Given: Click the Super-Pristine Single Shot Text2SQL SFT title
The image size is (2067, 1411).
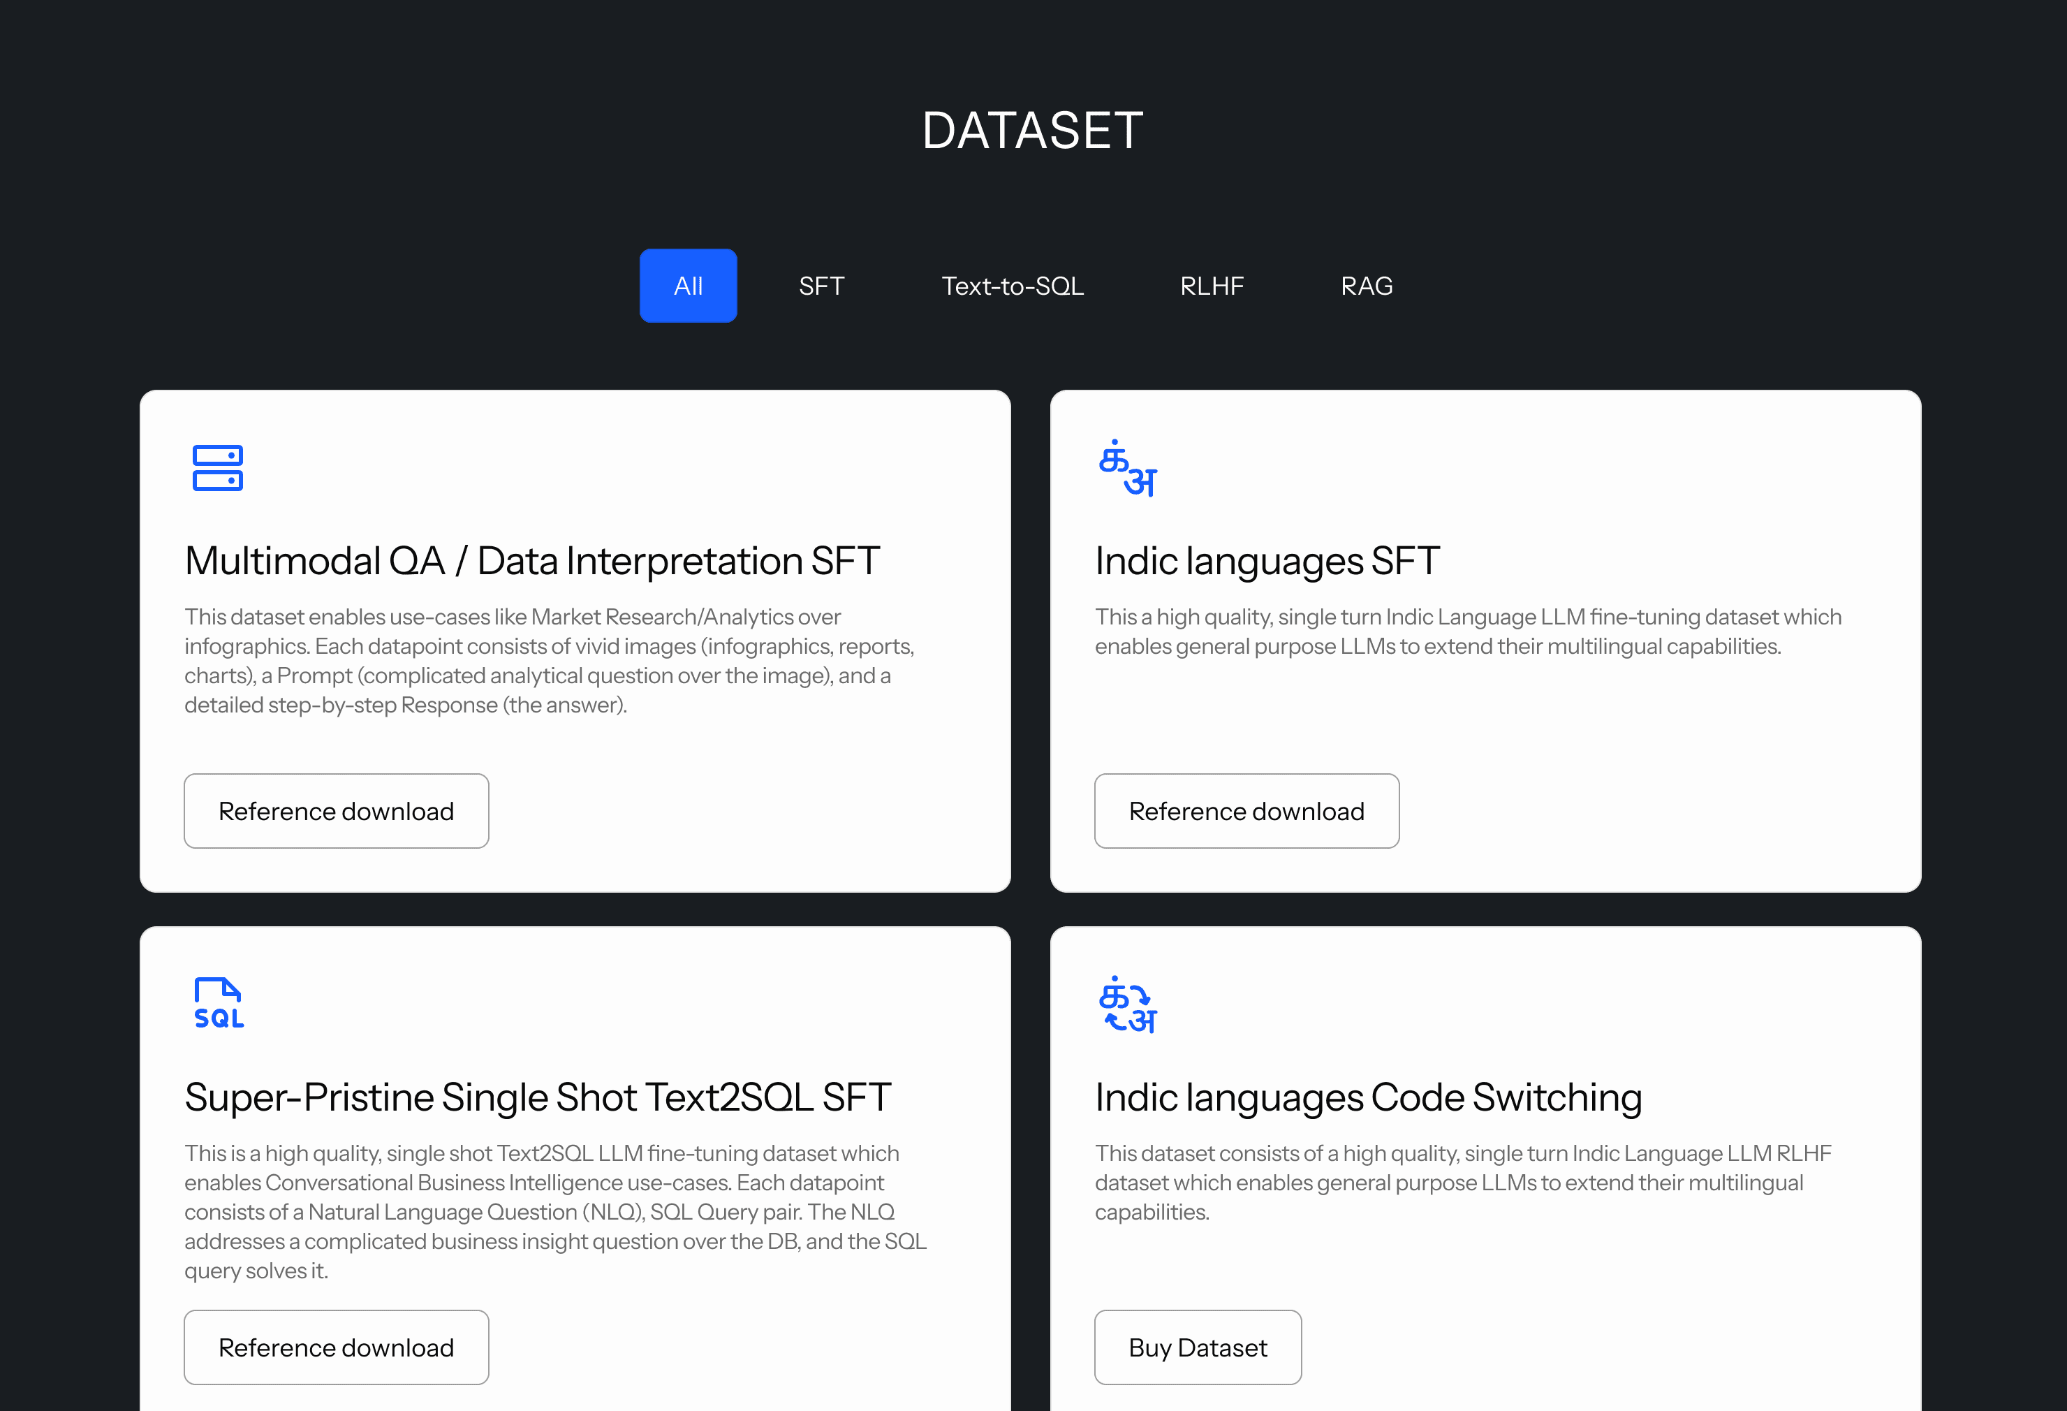Looking at the screenshot, I should click(x=537, y=1097).
